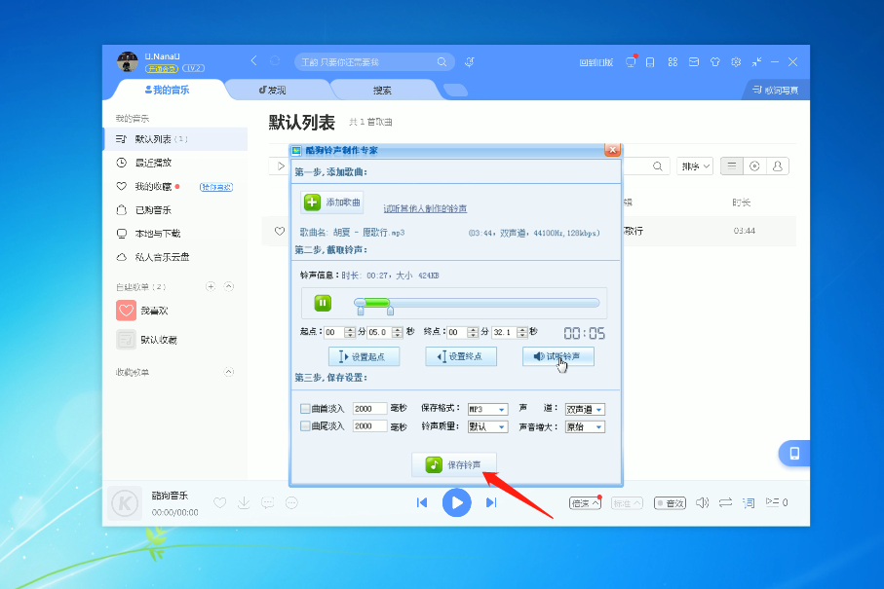
Task: Add a new playlist with the plus icon
Action: point(211,286)
